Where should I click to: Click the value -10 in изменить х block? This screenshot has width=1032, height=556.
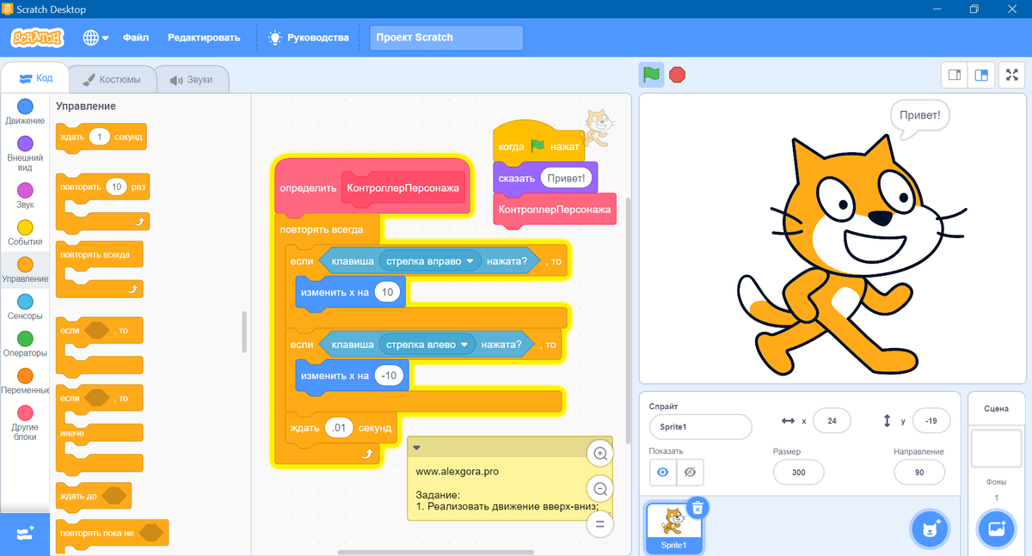tap(390, 376)
